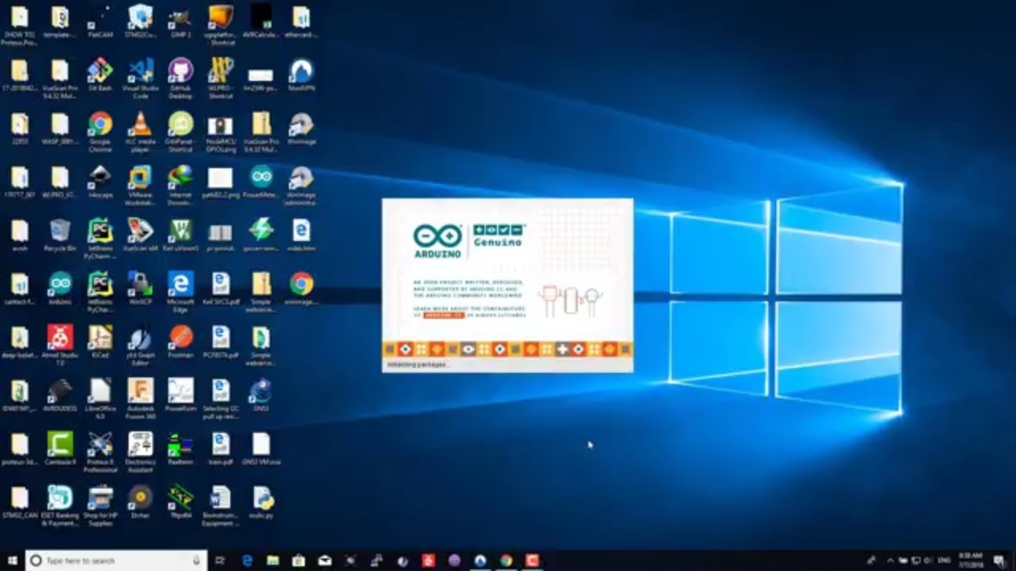Click the taskbar clock and date
Screen dimensions: 1016x571
970,561
